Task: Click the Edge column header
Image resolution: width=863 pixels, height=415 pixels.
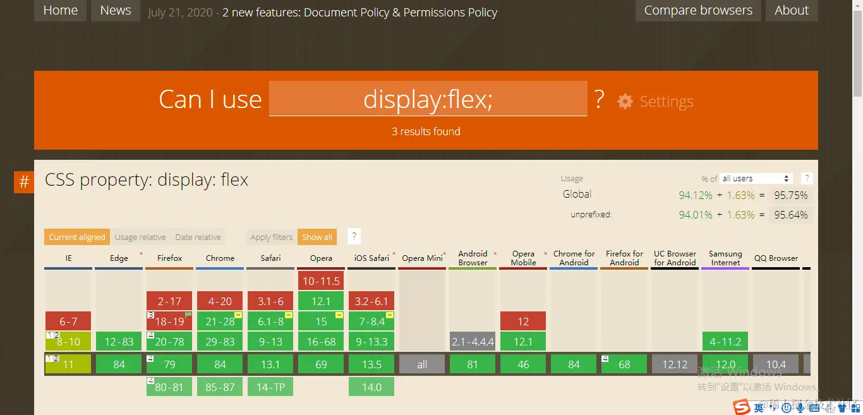Action: pyautogui.click(x=119, y=258)
